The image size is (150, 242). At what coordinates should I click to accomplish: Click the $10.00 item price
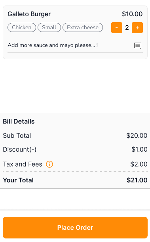[132, 14]
